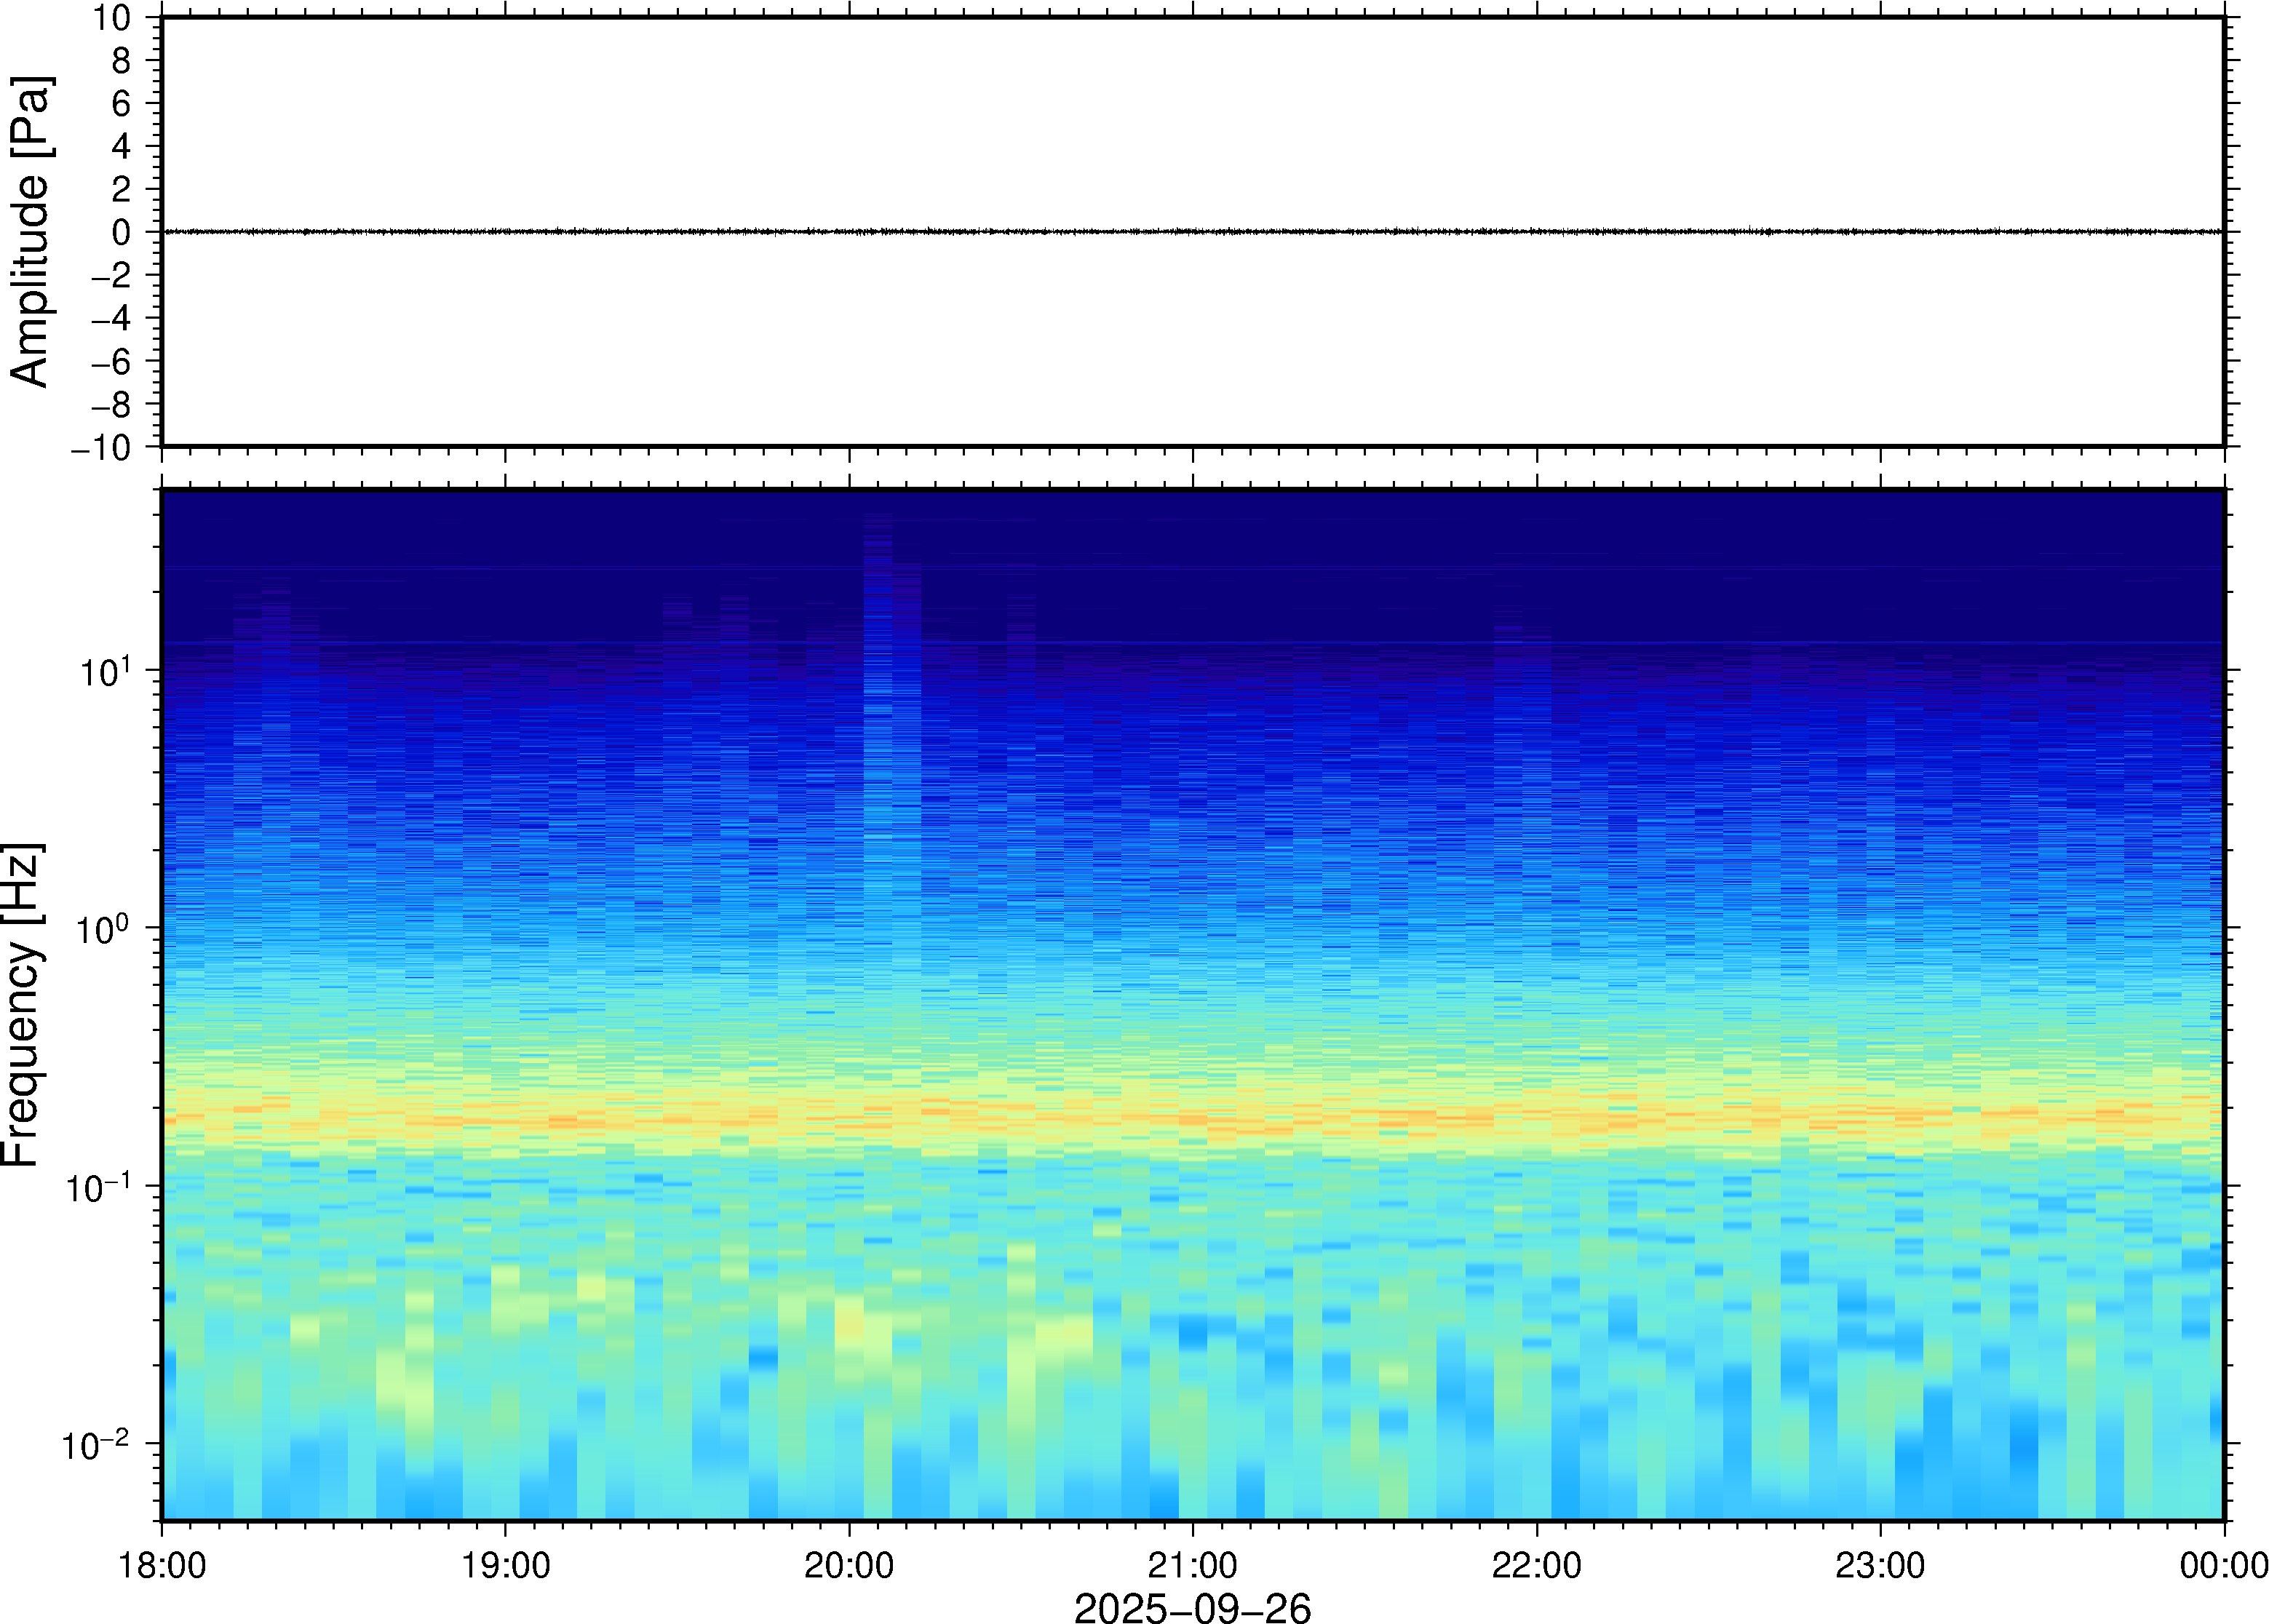Click the 18:00 time axis label
The image size is (2269, 1624).
(x=162, y=1565)
